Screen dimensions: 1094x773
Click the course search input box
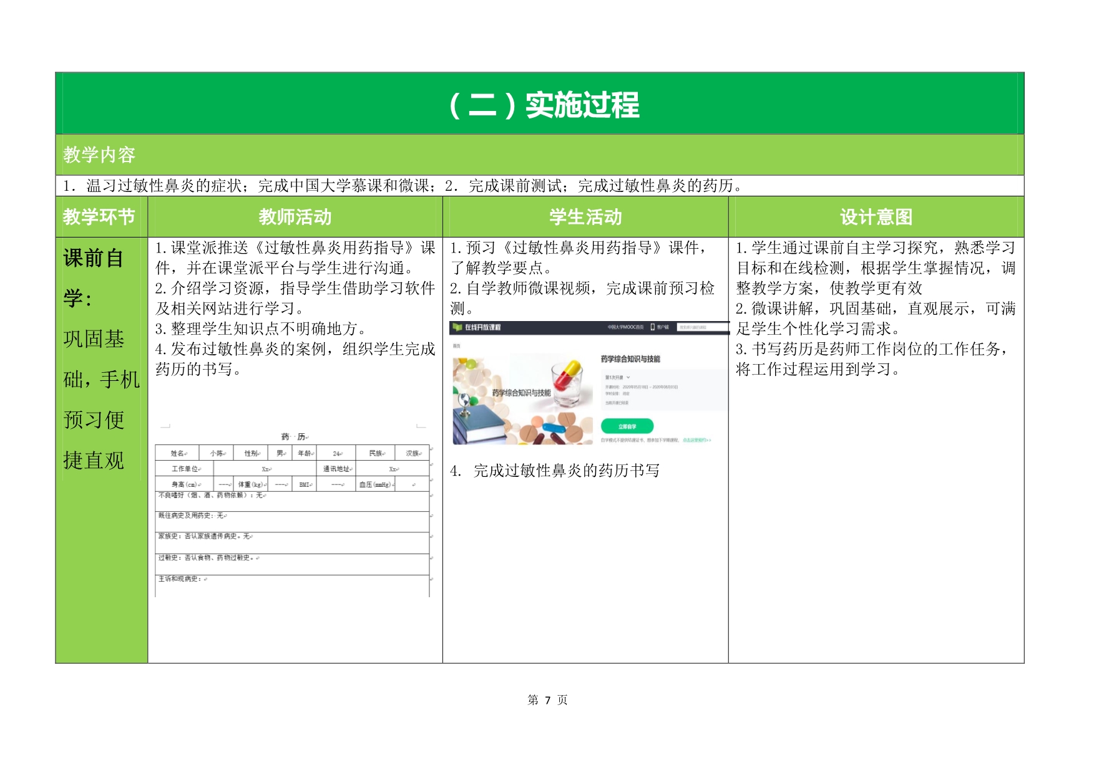(x=702, y=327)
